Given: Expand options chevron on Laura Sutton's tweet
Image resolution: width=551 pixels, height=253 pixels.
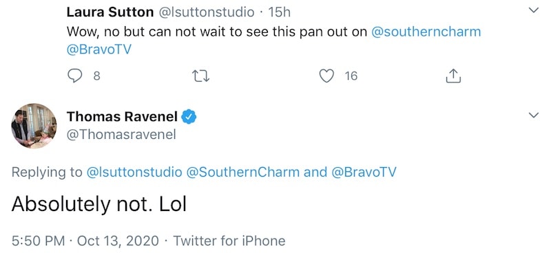Looking at the screenshot, I should tap(534, 10).
